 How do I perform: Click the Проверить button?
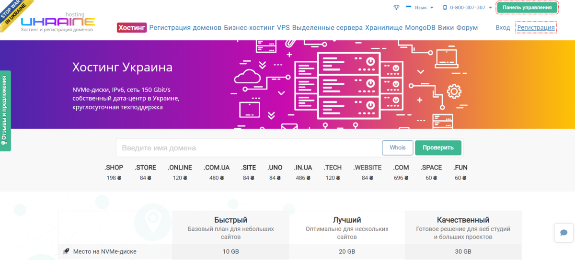438,148
